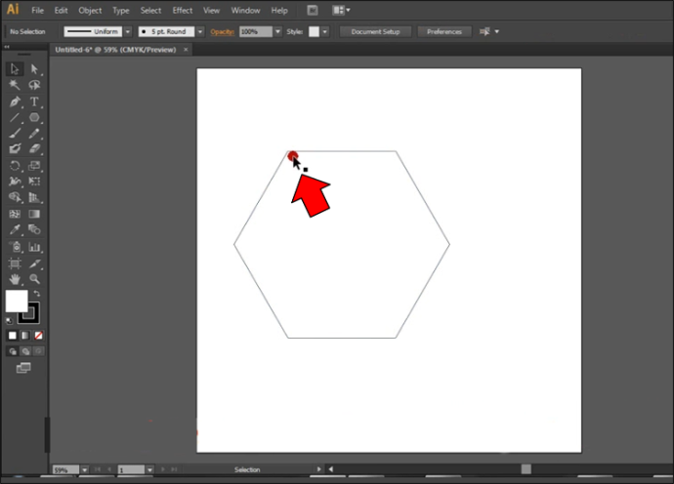Pick the Shape Builder tool
The height and width of the screenshot is (484, 674).
click(15, 197)
